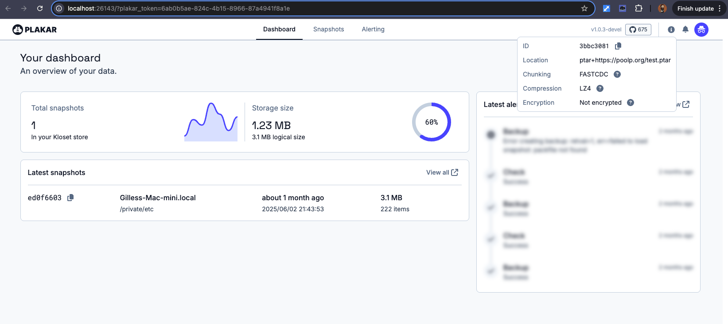Click the Plakar logo
The image size is (728, 324).
point(35,30)
